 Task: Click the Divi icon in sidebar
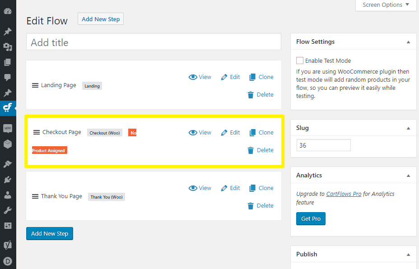8,261
